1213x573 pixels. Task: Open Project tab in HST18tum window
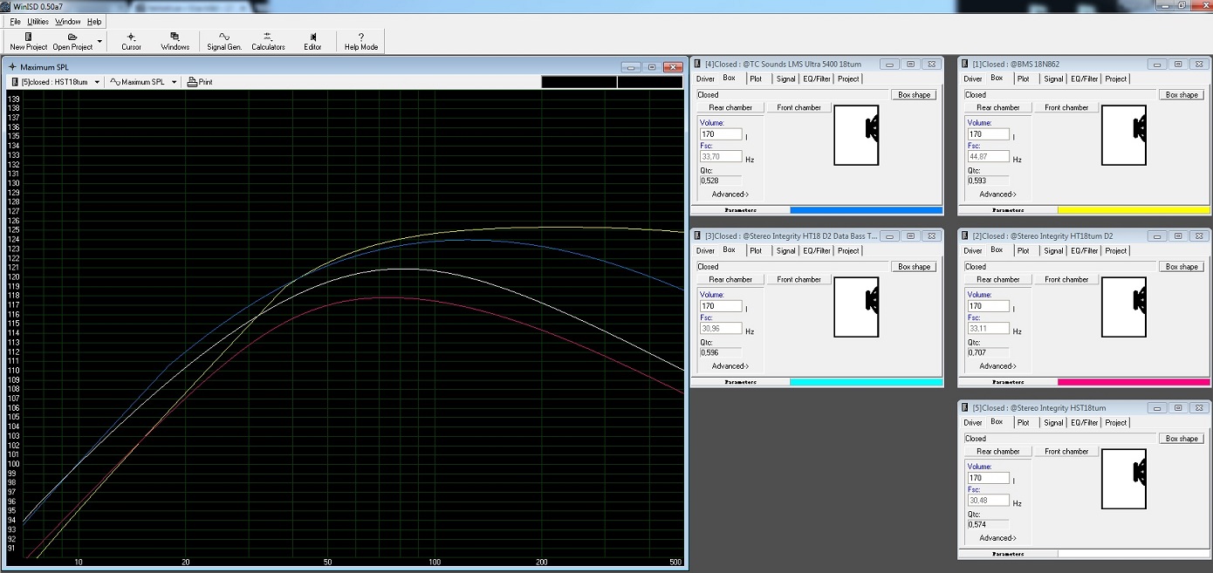[1116, 423]
